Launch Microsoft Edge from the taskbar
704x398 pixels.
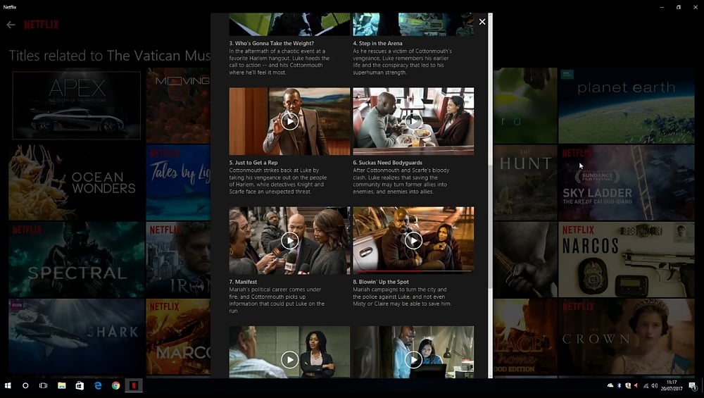coord(98,385)
